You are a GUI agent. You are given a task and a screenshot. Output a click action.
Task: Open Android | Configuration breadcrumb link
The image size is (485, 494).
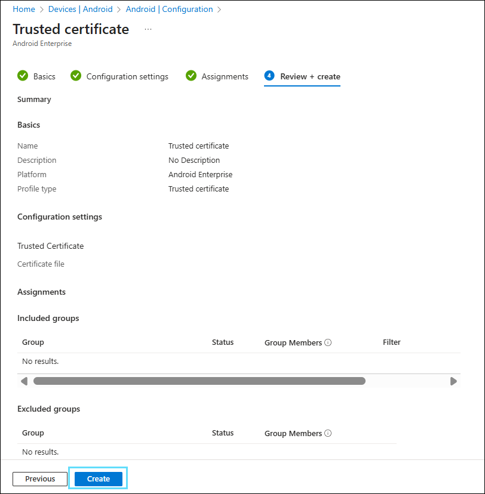169,10
